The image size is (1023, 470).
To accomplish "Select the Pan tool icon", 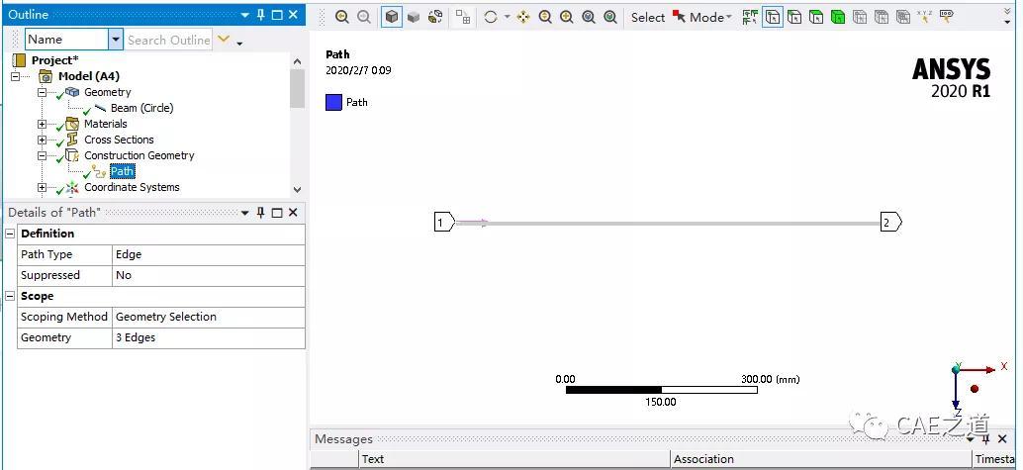I will [x=523, y=18].
